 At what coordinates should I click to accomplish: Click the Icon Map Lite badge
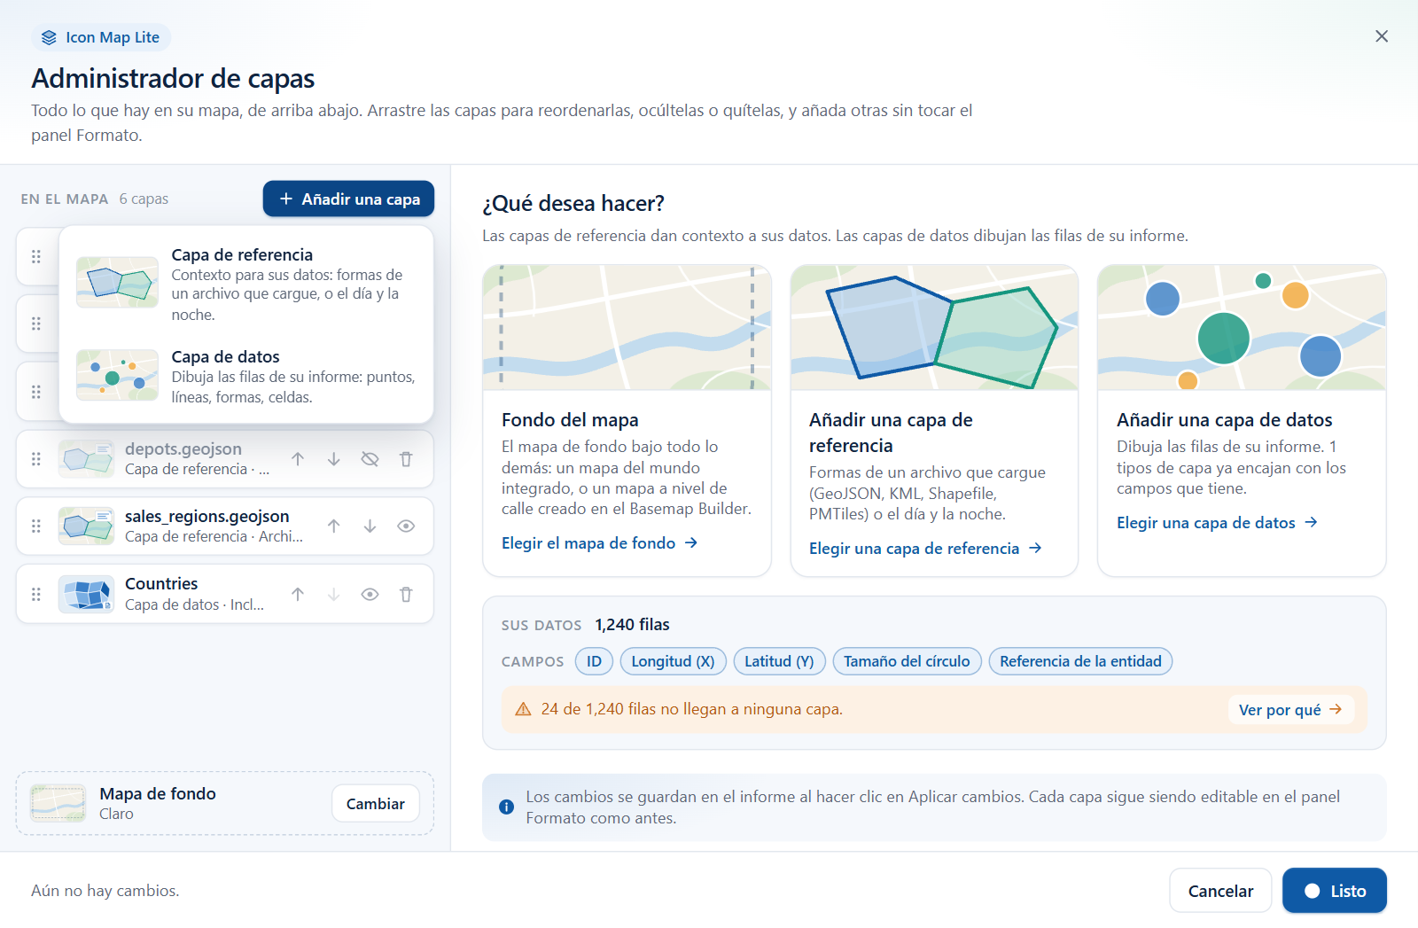[101, 37]
